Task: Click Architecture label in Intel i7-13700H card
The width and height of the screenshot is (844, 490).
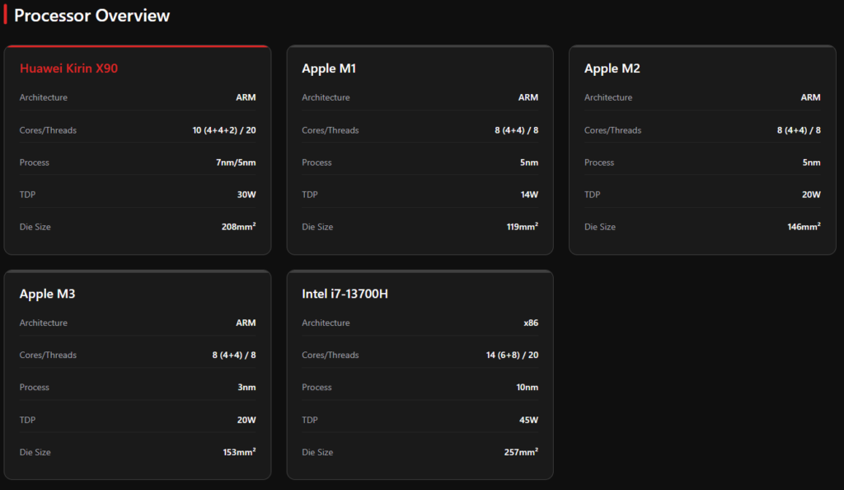Action: click(326, 323)
